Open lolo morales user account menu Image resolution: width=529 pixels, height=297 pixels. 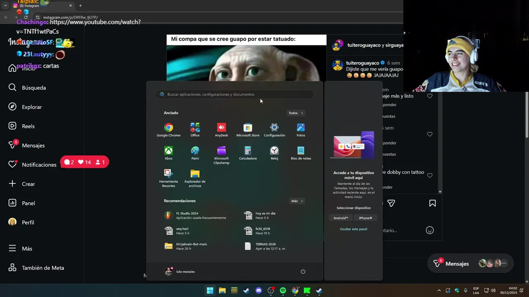point(180,271)
